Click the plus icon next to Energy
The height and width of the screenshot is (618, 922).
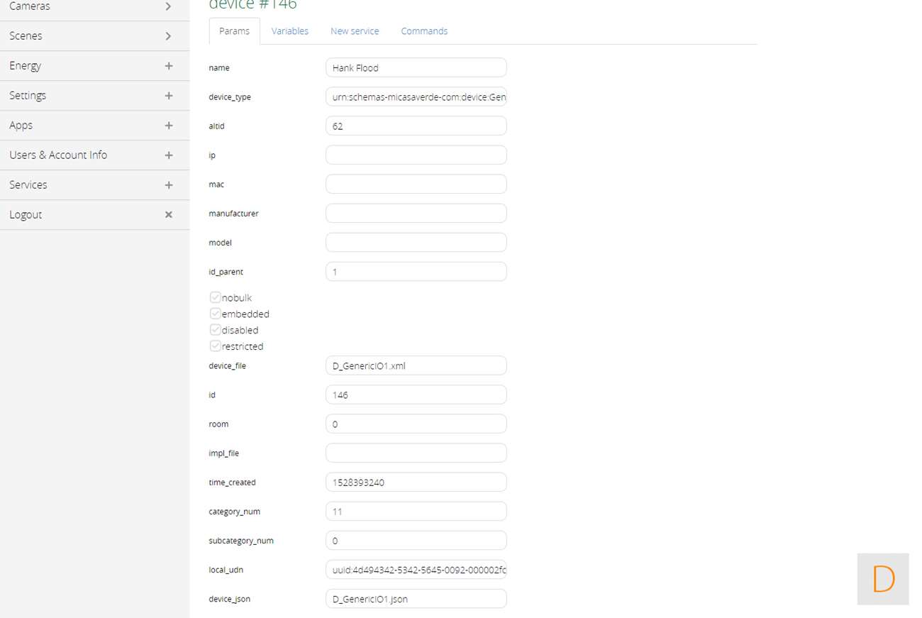[168, 66]
